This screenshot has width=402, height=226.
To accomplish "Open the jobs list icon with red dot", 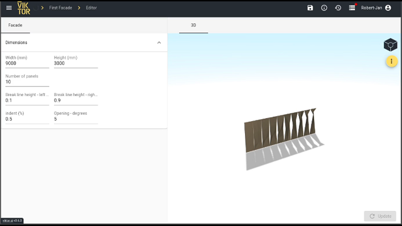I will (x=352, y=8).
